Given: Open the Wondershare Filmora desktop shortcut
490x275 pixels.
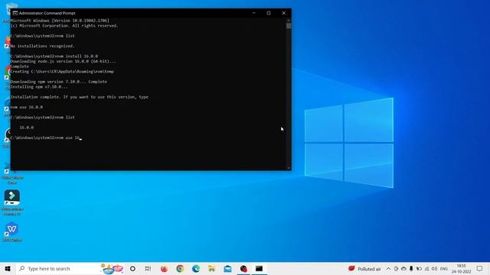Looking at the screenshot, I should click(x=12, y=202).
